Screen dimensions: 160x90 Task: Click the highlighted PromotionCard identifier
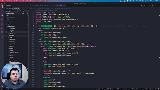point(46,26)
